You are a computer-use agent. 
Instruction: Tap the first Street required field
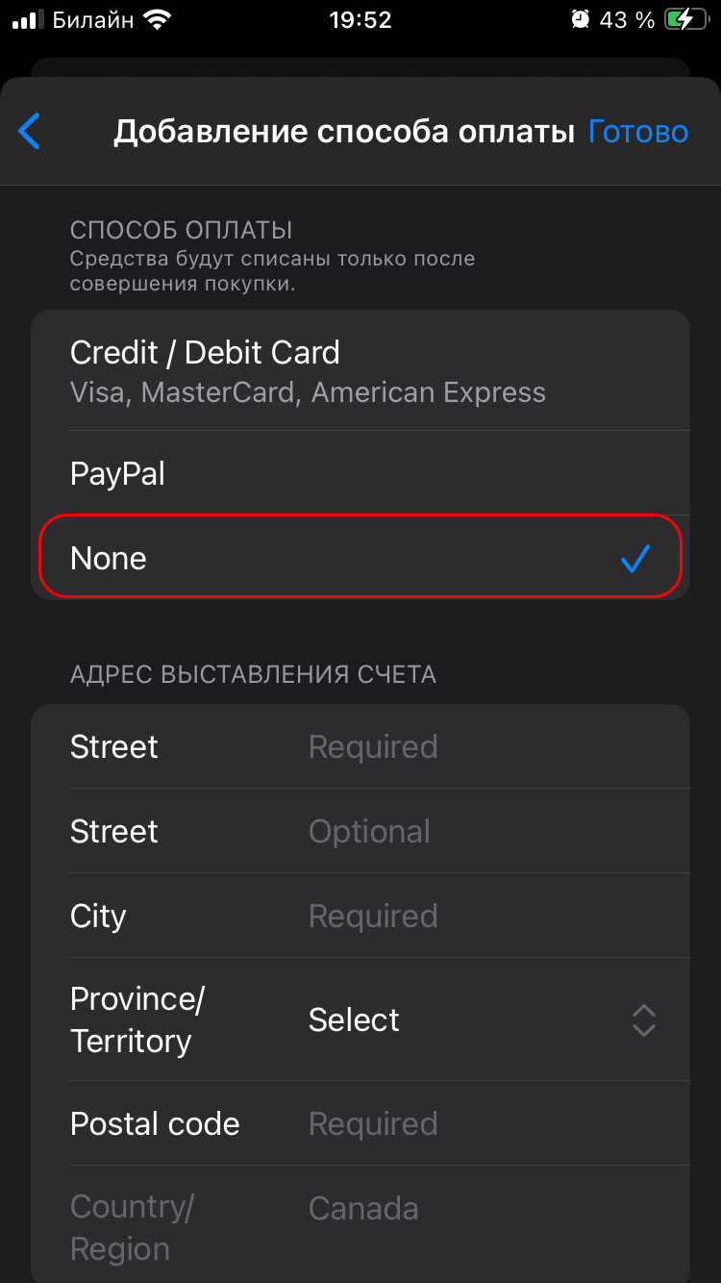(481, 747)
